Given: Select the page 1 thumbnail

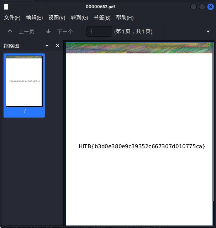Looking at the screenshot, I should pyautogui.click(x=24, y=81).
